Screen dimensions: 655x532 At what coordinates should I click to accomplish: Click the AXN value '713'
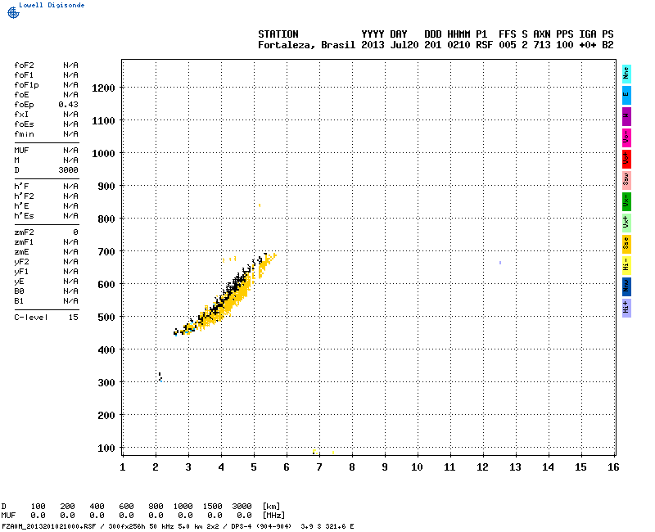542,45
